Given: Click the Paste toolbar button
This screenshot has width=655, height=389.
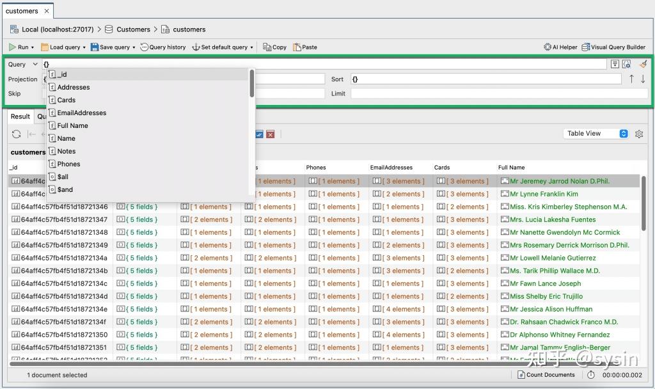Looking at the screenshot, I should tap(305, 47).
